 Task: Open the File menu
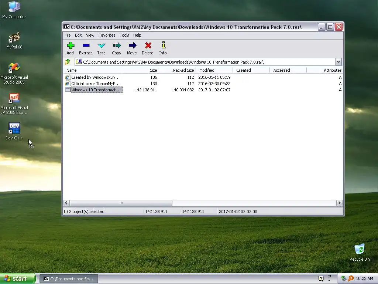click(68, 35)
